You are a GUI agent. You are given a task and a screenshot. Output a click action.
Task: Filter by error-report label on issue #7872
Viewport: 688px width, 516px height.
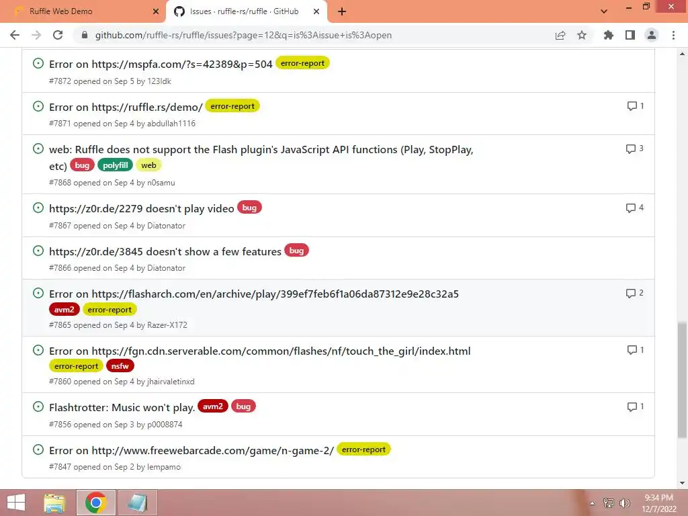tap(302, 63)
